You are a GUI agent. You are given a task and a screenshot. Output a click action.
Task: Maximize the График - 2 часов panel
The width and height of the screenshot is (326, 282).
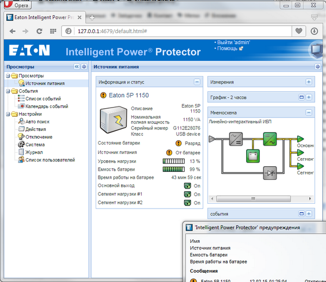tap(302, 97)
